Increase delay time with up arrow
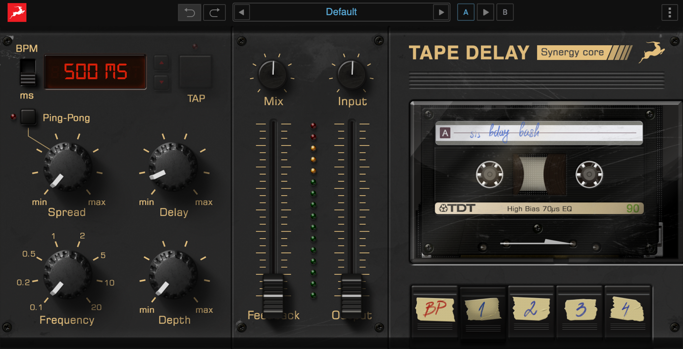Image resolution: width=683 pixels, height=349 pixels. [161, 63]
